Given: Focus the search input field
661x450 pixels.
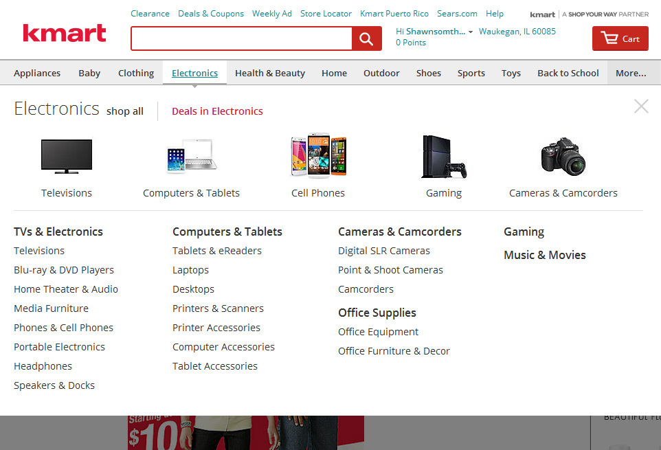Looking at the screenshot, I should [242, 38].
